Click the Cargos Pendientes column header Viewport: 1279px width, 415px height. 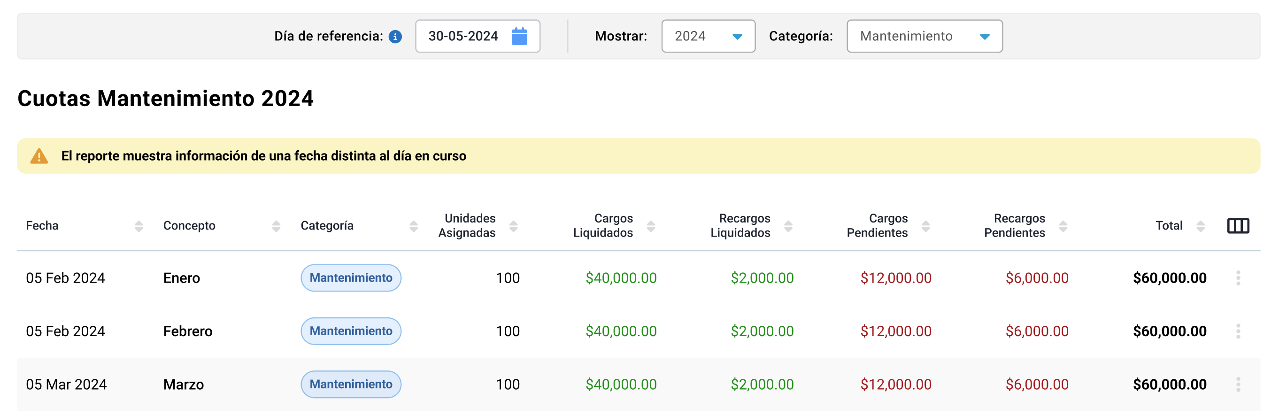coord(877,226)
